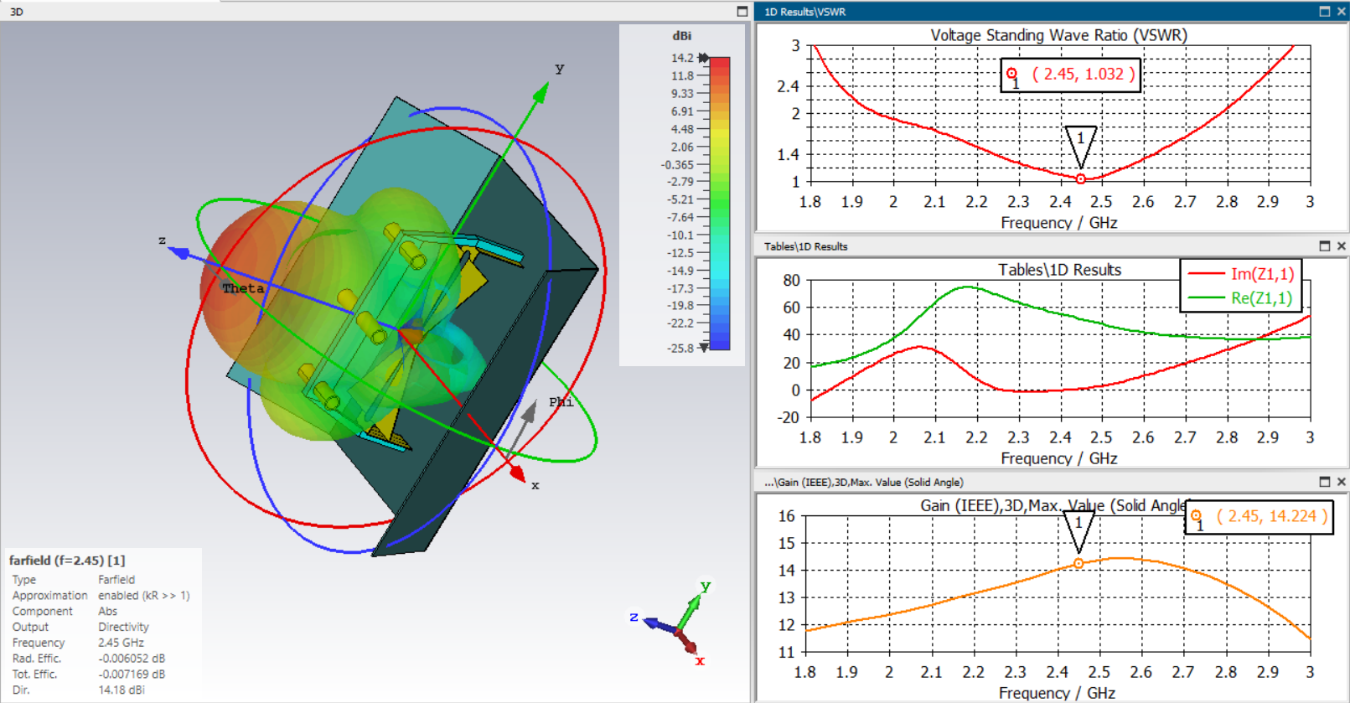Activate the 3D window title bar
This screenshot has width=1350, height=703.
(369, 12)
